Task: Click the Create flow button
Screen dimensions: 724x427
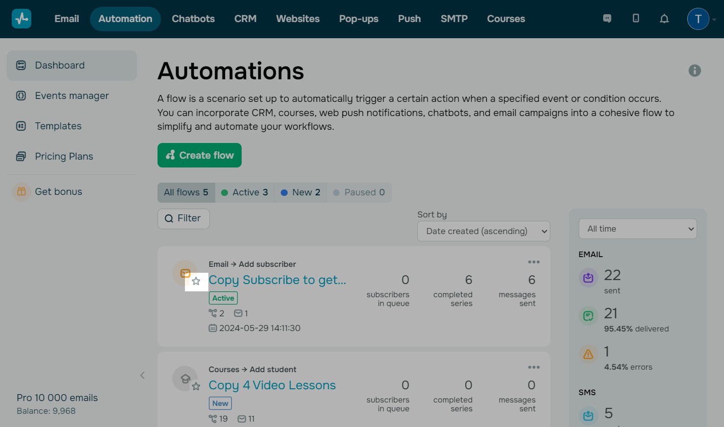Action: pyautogui.click(x=200, y=155)
